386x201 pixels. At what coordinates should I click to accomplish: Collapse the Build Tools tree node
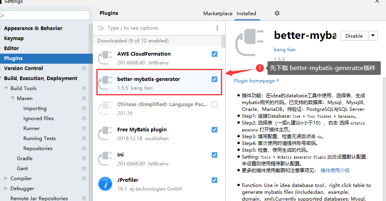6,88
